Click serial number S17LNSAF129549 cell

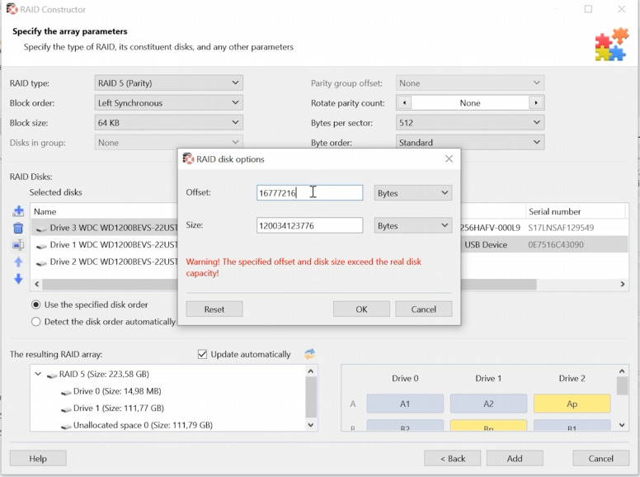point(561,228)
